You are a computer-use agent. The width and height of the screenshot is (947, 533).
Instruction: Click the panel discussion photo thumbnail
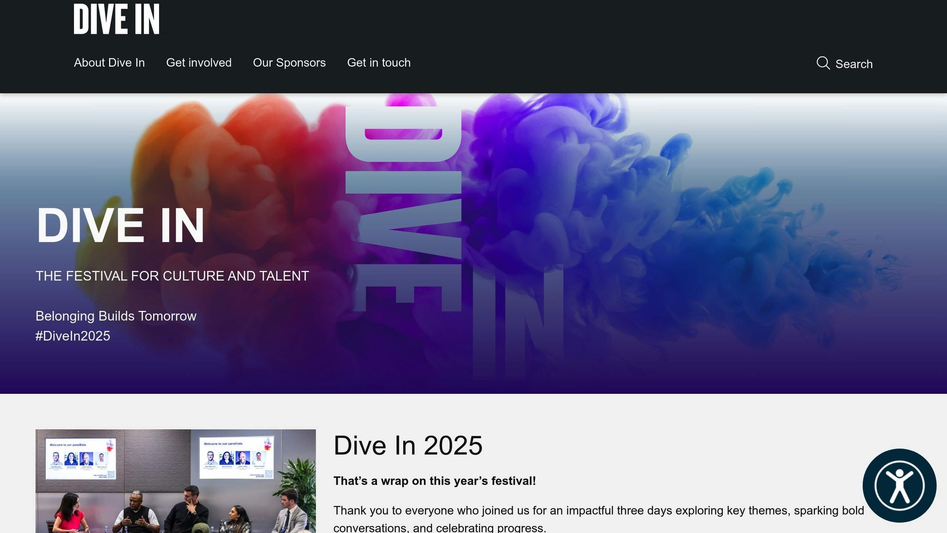coord(176,481)
